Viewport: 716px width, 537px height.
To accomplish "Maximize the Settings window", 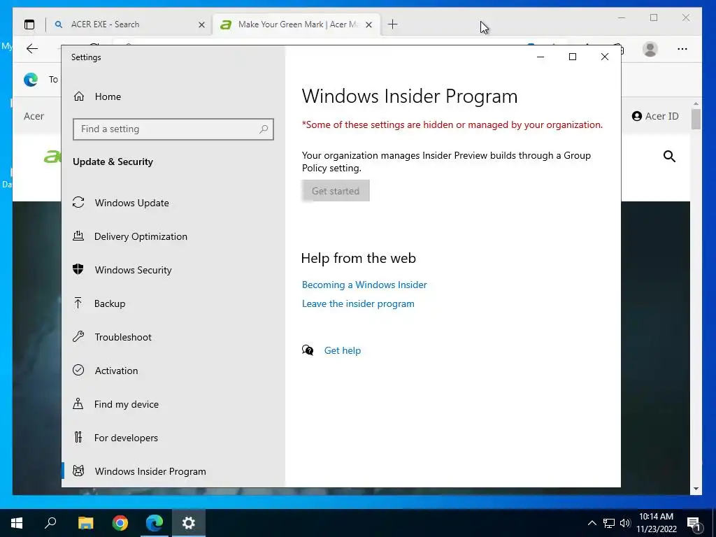I will [573, 57].
